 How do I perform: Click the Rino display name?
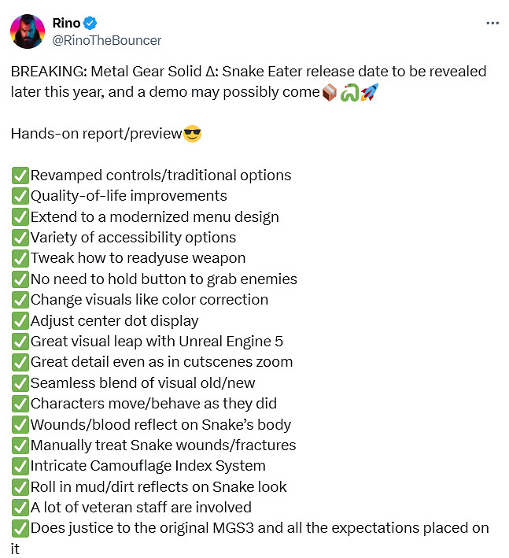coord(66,23)
